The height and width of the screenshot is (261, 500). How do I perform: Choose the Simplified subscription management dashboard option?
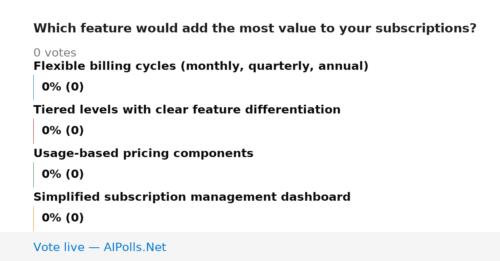click(192, 197)
